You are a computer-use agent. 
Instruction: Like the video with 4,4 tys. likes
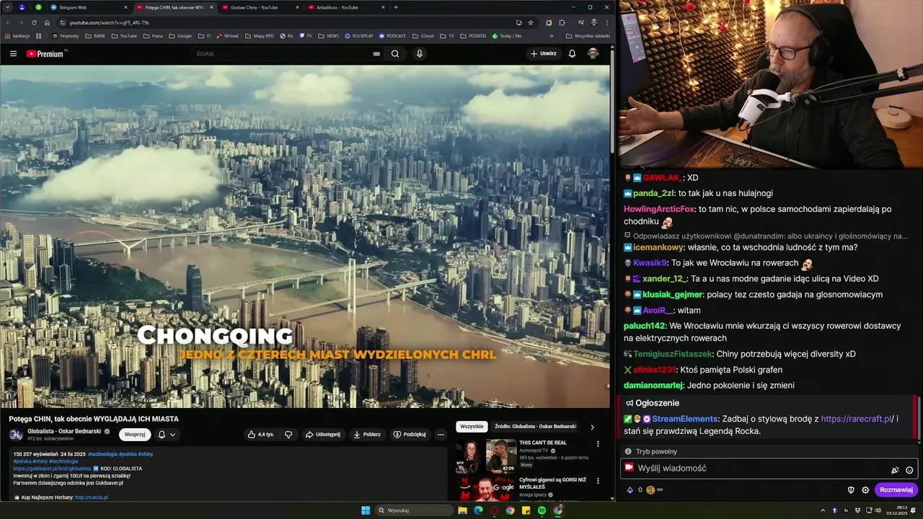[x=261, y=435]
